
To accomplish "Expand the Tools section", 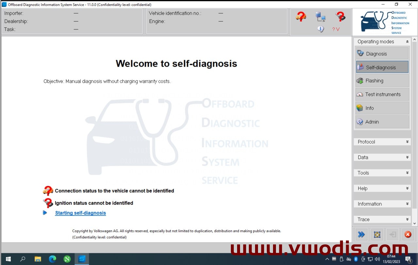I will (x=382, y=173).
